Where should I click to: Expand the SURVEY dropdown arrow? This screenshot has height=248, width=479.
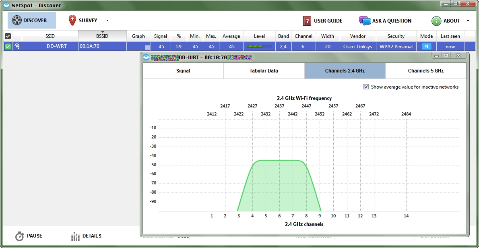click(x=107, y=21)
